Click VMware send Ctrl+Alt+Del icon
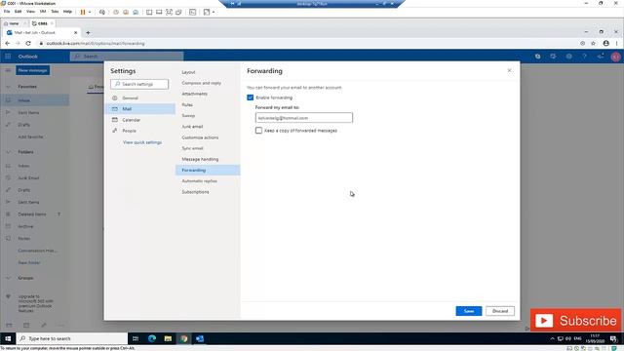 tap(102, 12)
